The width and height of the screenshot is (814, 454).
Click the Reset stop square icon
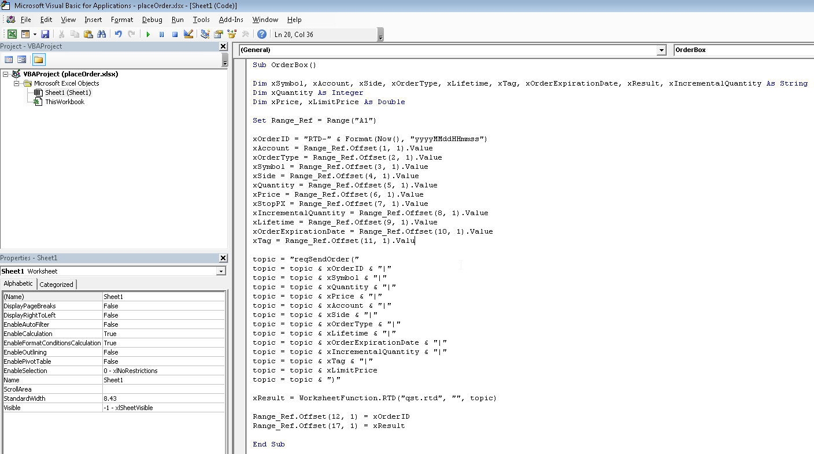[175, 35]
